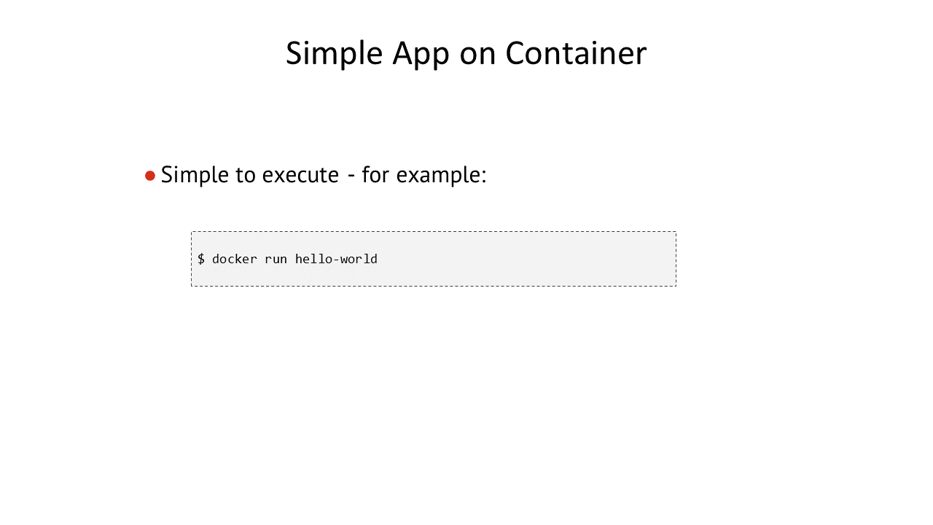Screen dimensions: 933x525
Task: Click the bullet text "Simple to execute"
Action: (x=250, y=175)
